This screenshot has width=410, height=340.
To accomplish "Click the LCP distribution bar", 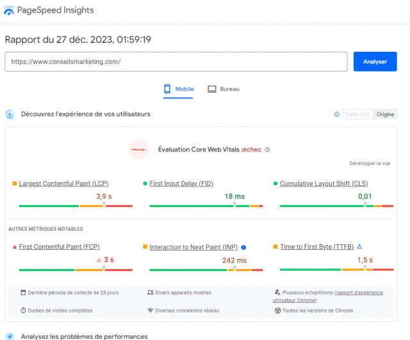I will [76, 206].
